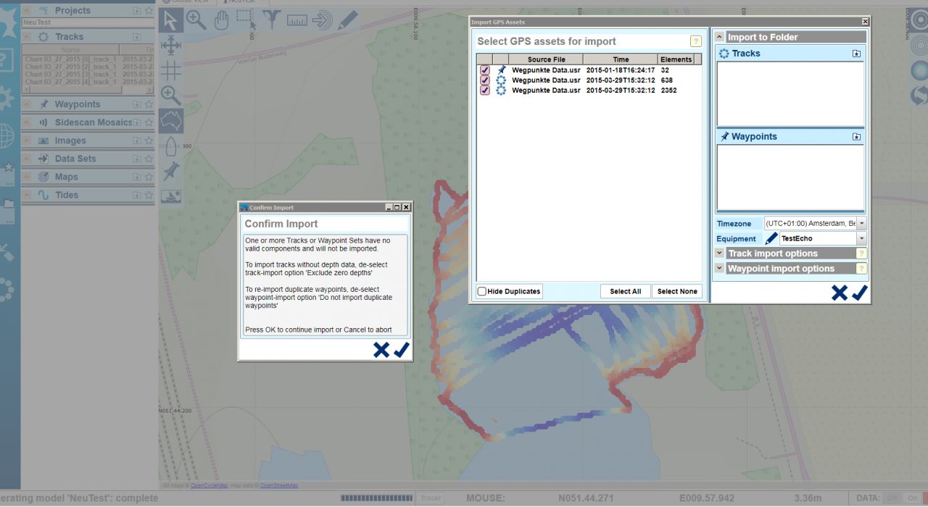Click the pencil edit tool in the map toolbar
928x507 pixels.
[x=347, y=20]
